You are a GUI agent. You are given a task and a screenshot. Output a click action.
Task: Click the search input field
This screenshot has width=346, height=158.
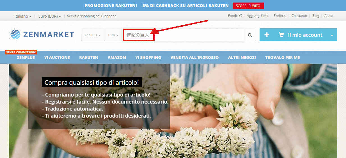[x=184, y=35]
